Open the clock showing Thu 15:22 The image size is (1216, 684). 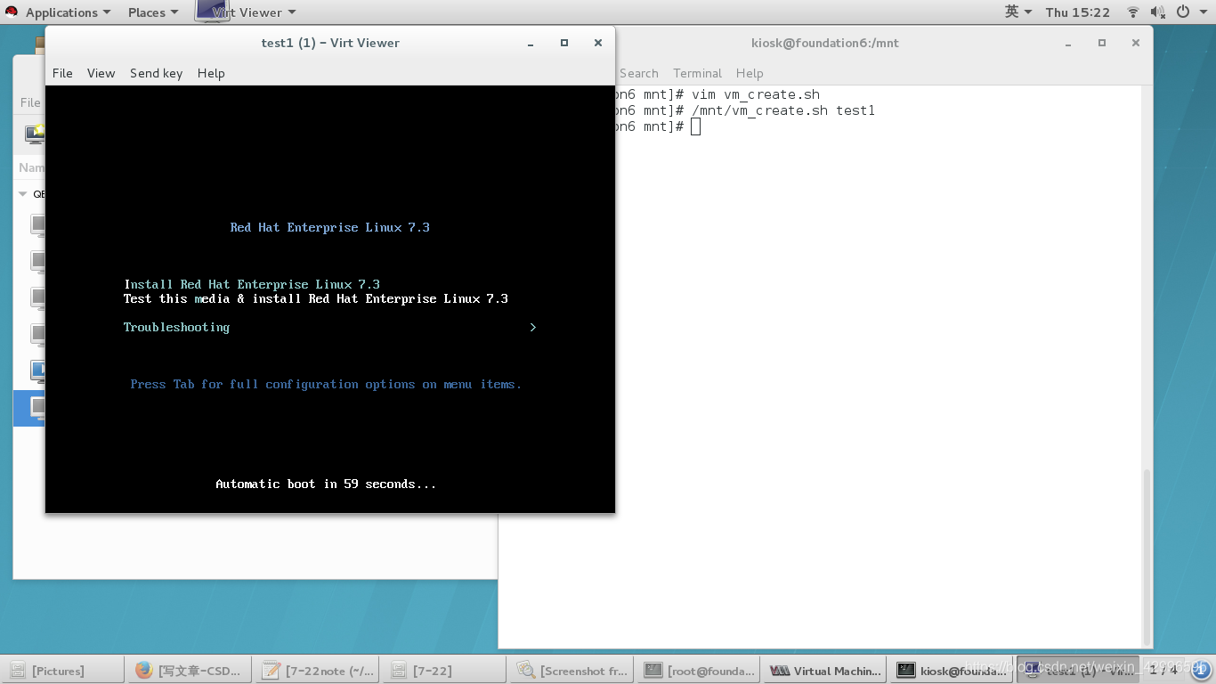tap(1077, 12)
